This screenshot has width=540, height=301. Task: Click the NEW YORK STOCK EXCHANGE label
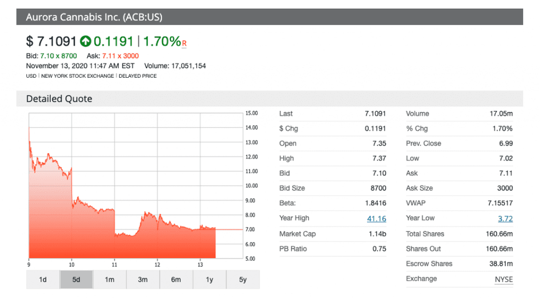point(78,76)
